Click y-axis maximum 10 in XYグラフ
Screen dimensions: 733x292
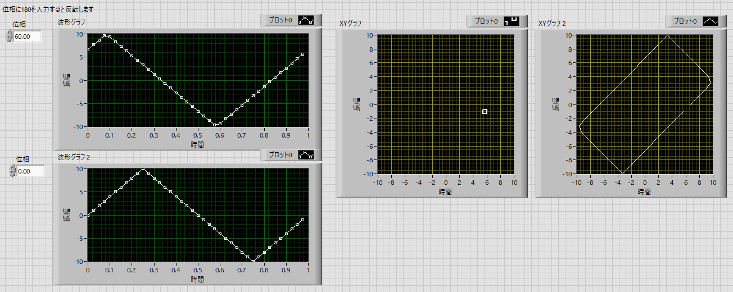[x=369, y=35]
